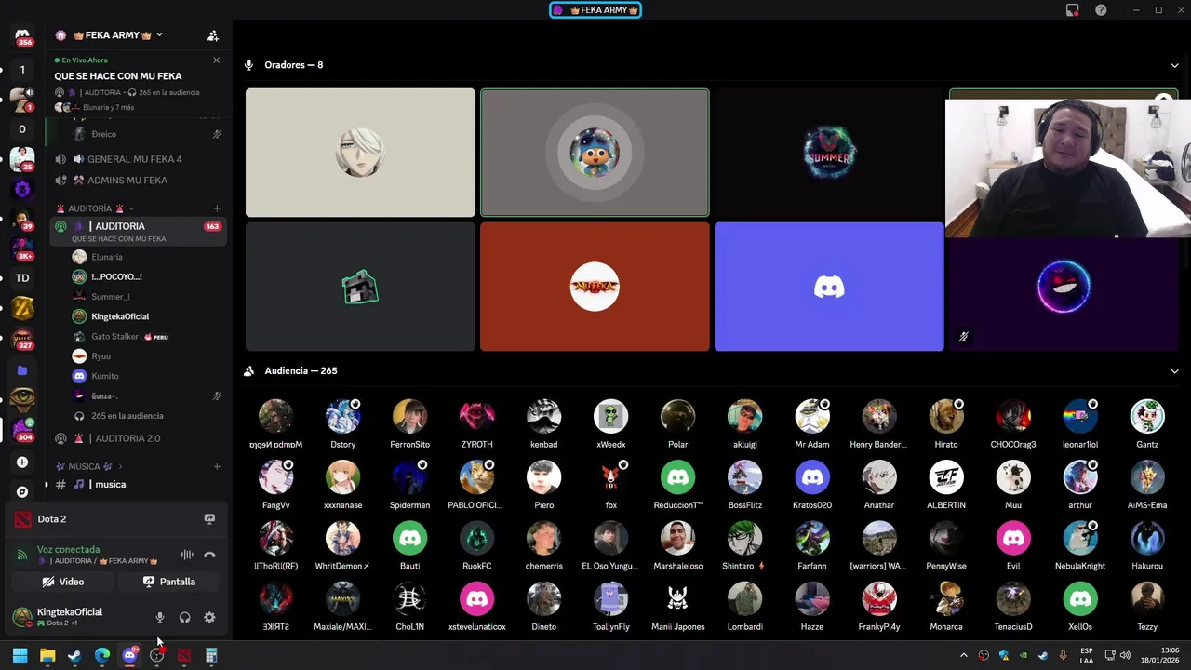Viewport: 1191px width, 670px height.
Task: Open audience member Monarca
Action: (946, 606)
